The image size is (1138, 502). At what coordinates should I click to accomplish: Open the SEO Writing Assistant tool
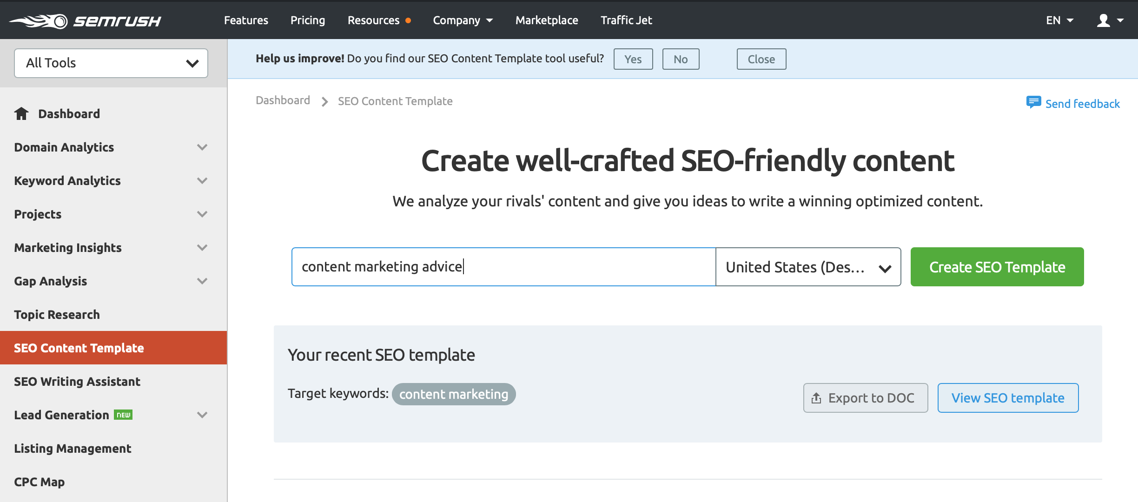pyautogui.click(x=77, y=381)
